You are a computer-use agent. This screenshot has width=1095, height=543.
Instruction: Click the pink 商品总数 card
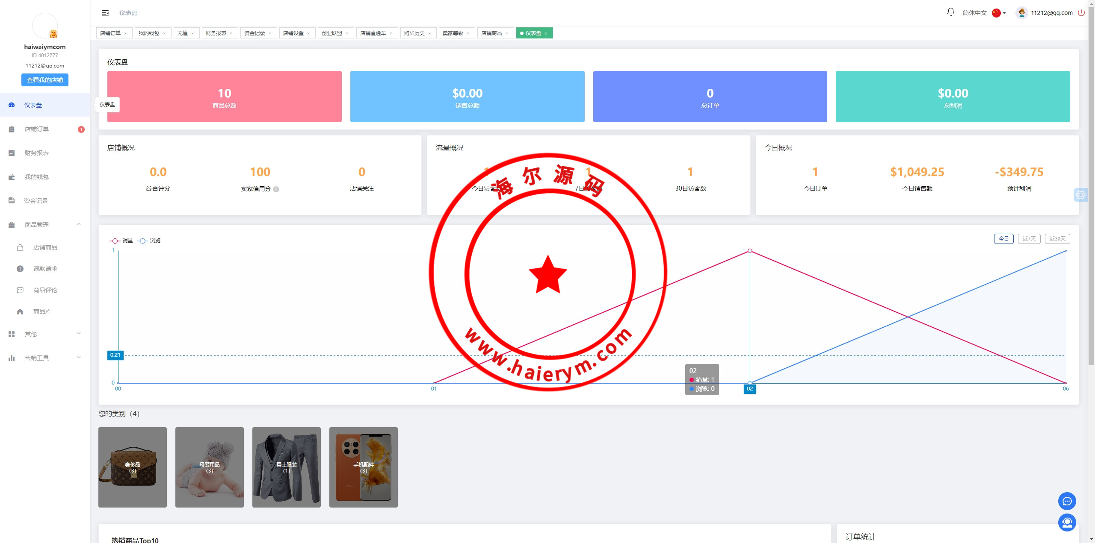point(225,97)
